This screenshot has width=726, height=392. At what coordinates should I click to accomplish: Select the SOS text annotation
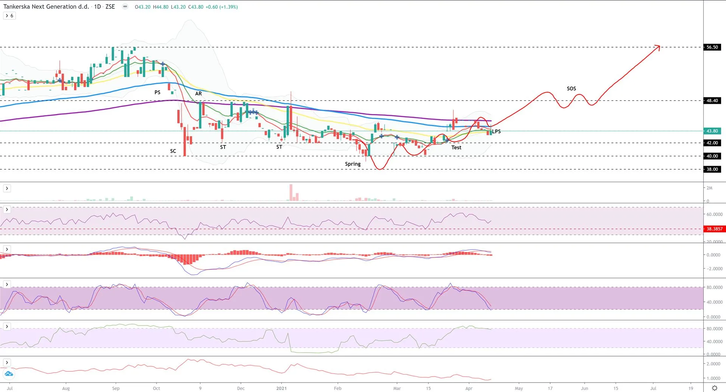[571, 89]
